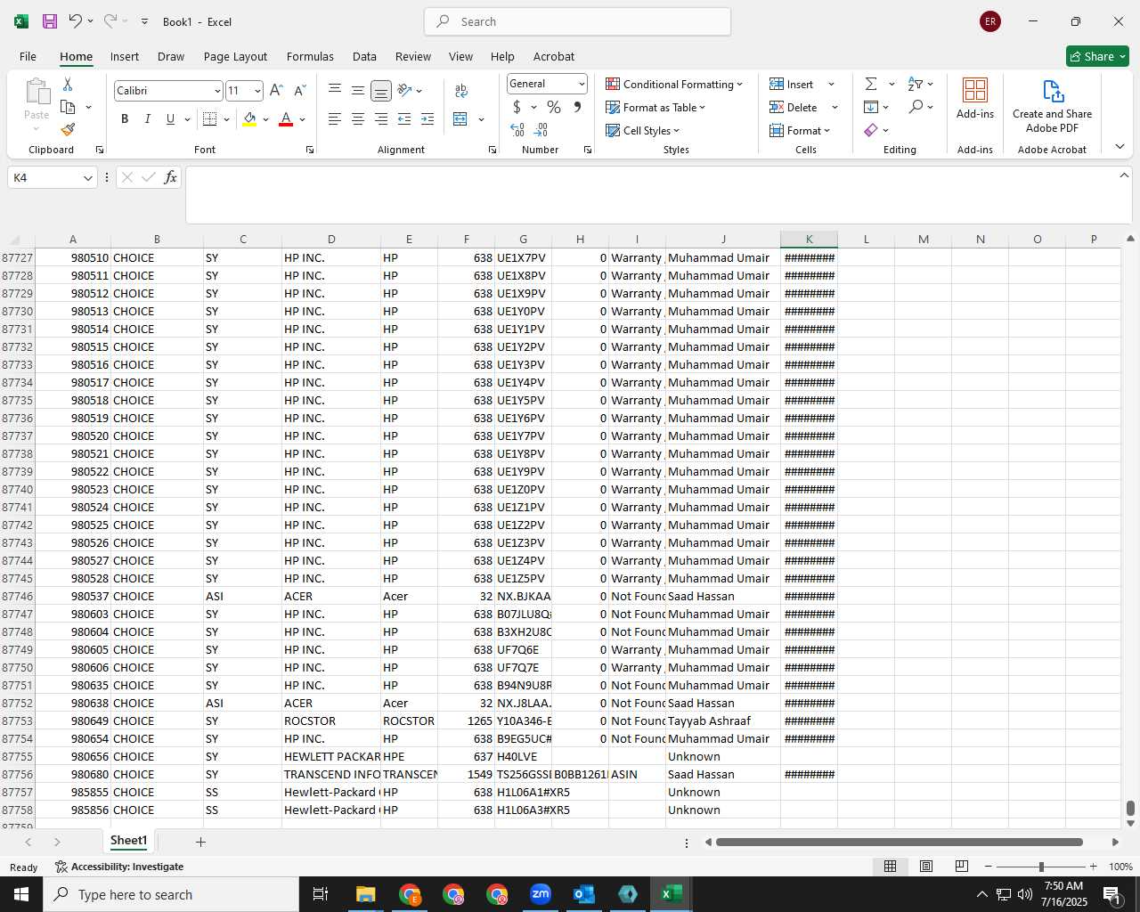Click the Undo arrow icon
The width and height of the screenshot is (1140, 912).
pyautogui.click(x=76, y=21)
